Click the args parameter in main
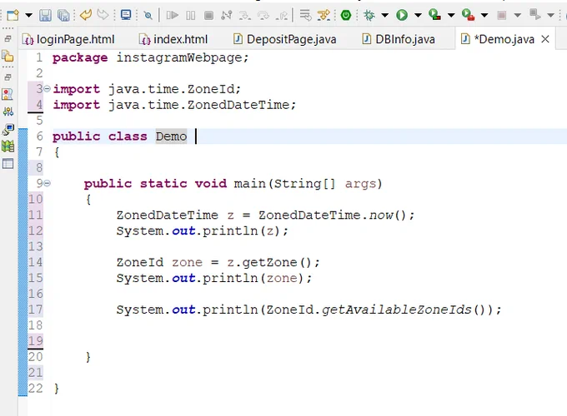The width and height of the screenshot is (567, 416). pyautogui.click(x=360, y=184)
